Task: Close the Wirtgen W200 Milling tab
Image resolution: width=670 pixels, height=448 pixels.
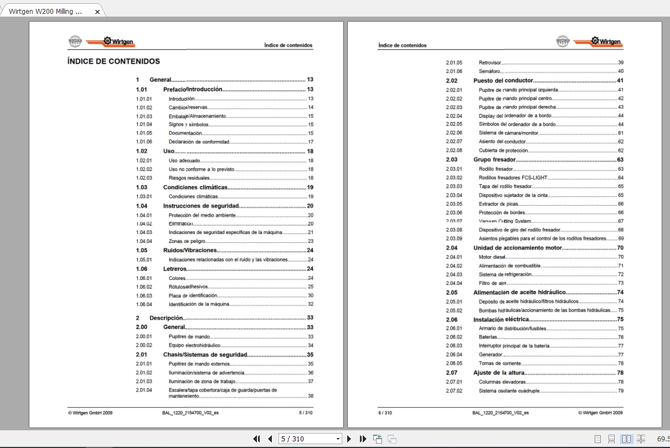Action: [x=97, y=12]
